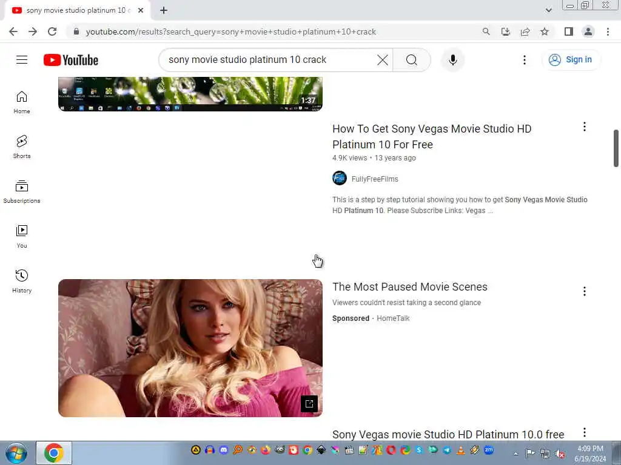621x465 pixels.
Task: Open the Chrome three-dot menu
Action: point(608,31)
